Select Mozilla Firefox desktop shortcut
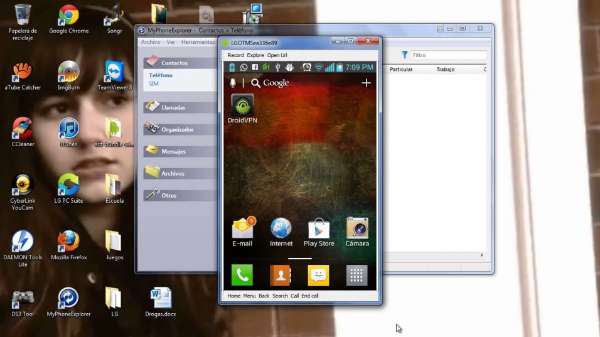The height and width of the screenshot is (337, 600). click(x=69, y=245)
